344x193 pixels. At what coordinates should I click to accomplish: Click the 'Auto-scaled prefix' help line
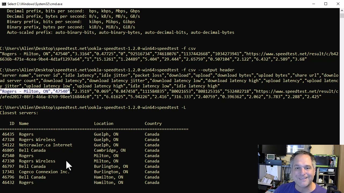[120, 32]
